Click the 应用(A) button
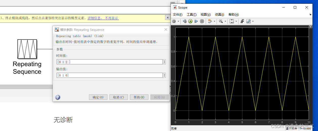318x131 pixels. pos(160,97)
